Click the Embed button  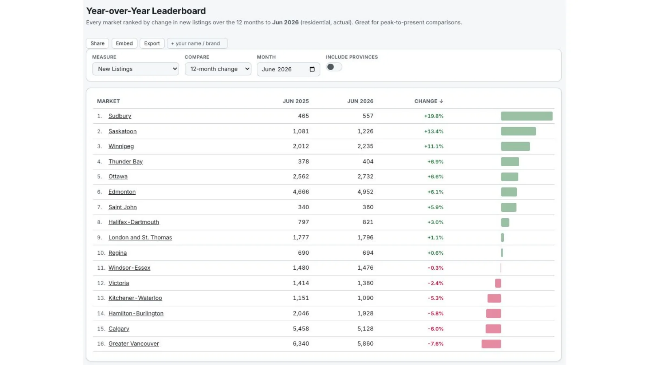[x=124, y=43]
